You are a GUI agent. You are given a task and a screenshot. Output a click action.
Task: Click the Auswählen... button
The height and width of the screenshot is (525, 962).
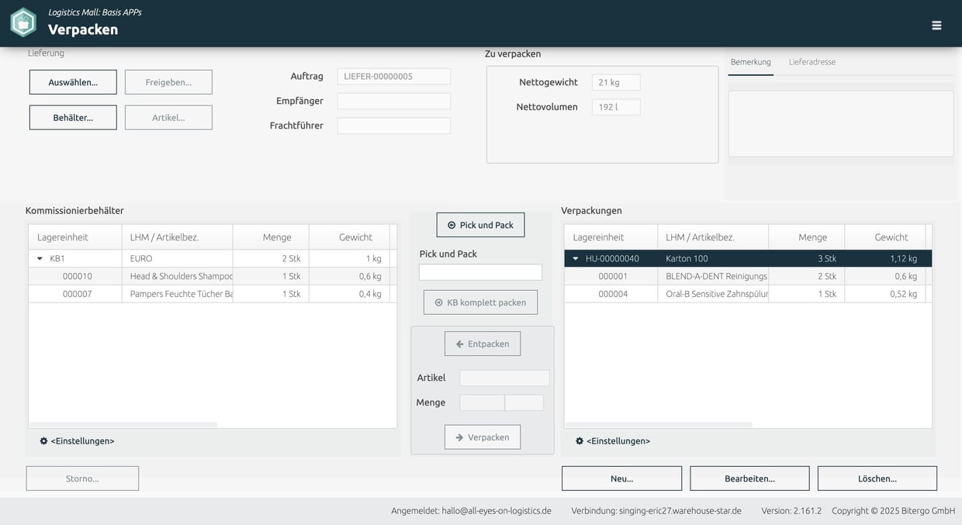(x=73, y=82)
